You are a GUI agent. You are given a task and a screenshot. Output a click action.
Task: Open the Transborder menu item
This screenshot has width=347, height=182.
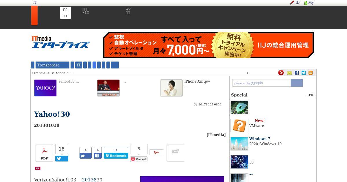coord(52,65)
